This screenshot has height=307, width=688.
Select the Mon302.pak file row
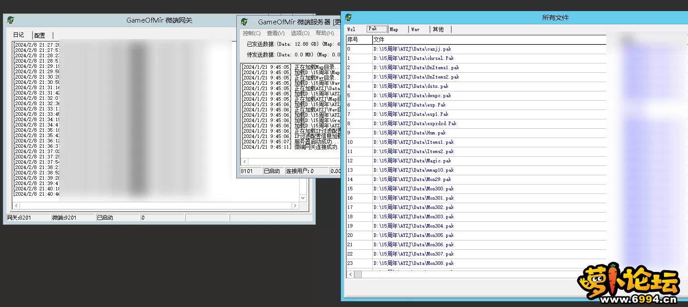476,207
